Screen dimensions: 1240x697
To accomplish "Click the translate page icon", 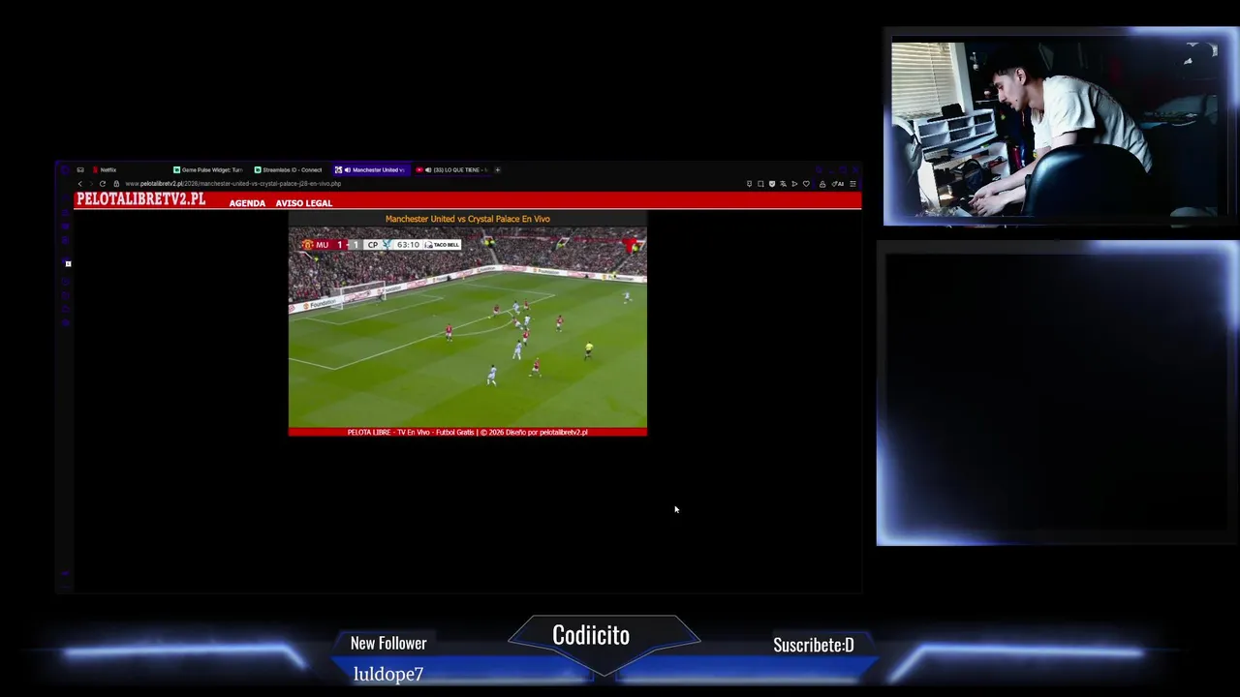I will pos(783,184).
